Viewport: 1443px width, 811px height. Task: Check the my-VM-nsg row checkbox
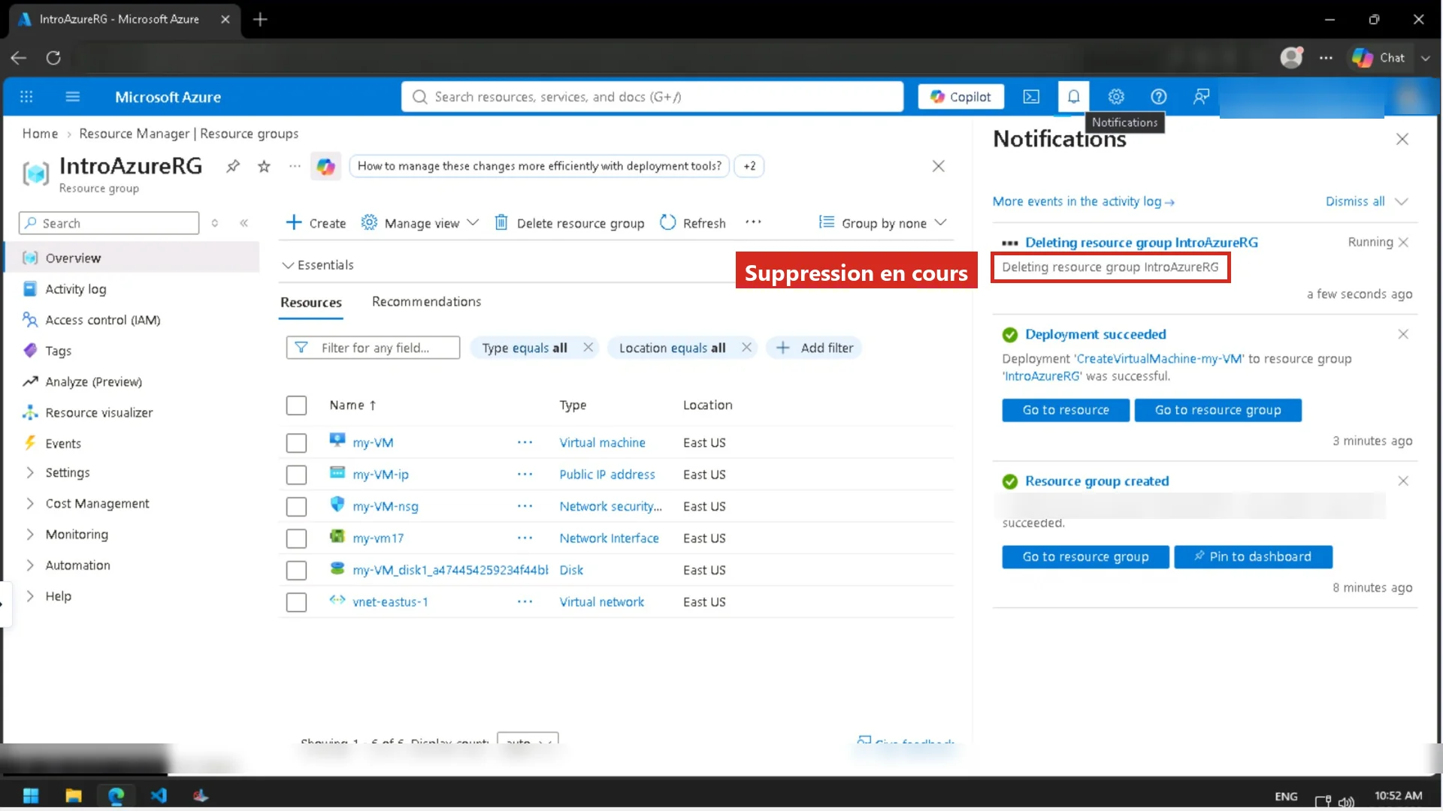click(296, 507)
